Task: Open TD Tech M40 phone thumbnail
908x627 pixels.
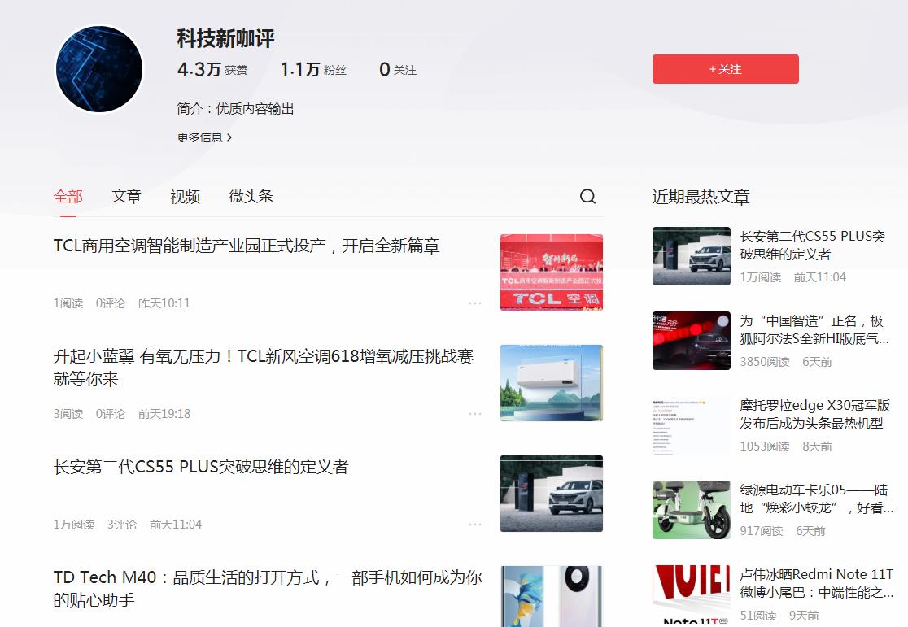Action: (x=552, y=596)
